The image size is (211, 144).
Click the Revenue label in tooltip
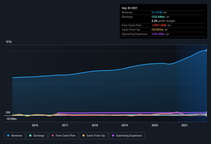point(127,13)
